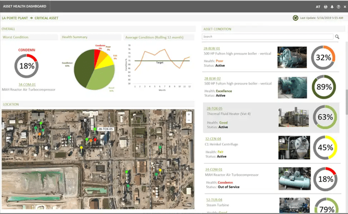This screenshot has height=214, width=348.
Task: Select the red map pin
Action: tap(95, 141)
